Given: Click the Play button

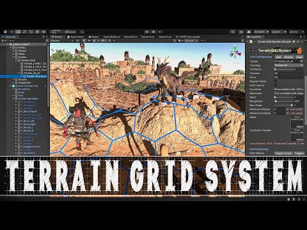Looking at the screenshot, I should point(147,32).
